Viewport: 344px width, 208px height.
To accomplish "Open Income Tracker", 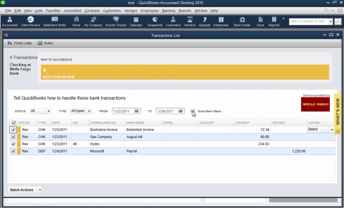I will point(116,21).
